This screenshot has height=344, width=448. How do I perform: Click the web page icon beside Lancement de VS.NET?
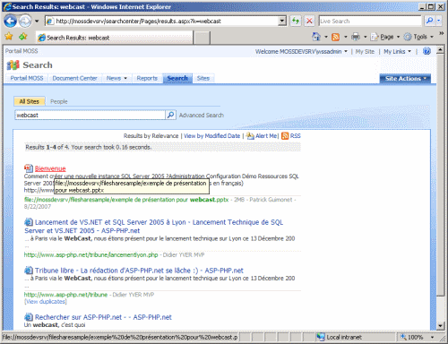pyautogui.click(x=29, y=222)
